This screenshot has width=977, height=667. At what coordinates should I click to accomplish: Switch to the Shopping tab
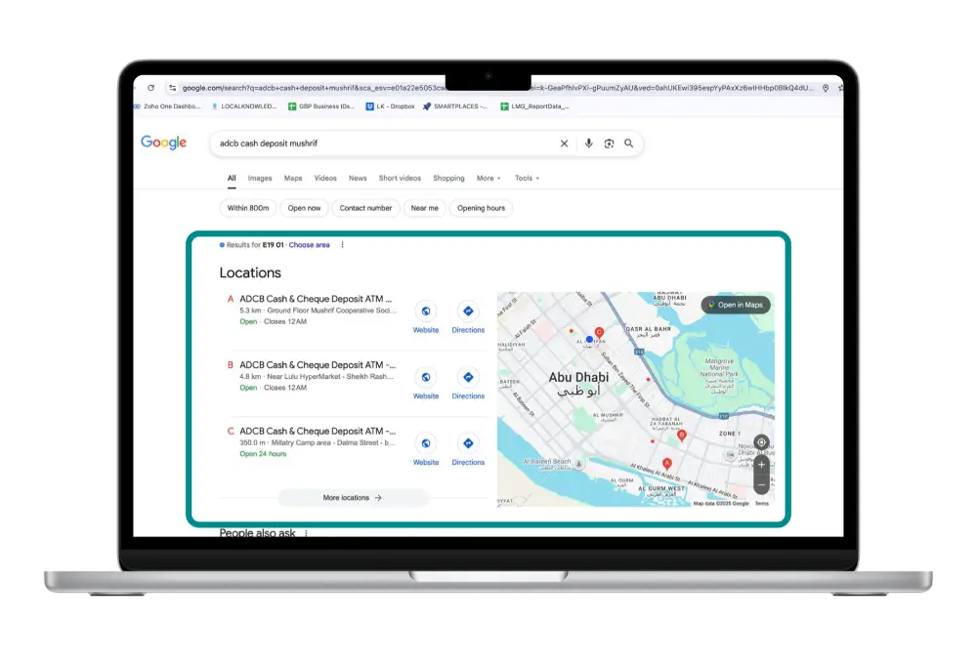(448, 178)
